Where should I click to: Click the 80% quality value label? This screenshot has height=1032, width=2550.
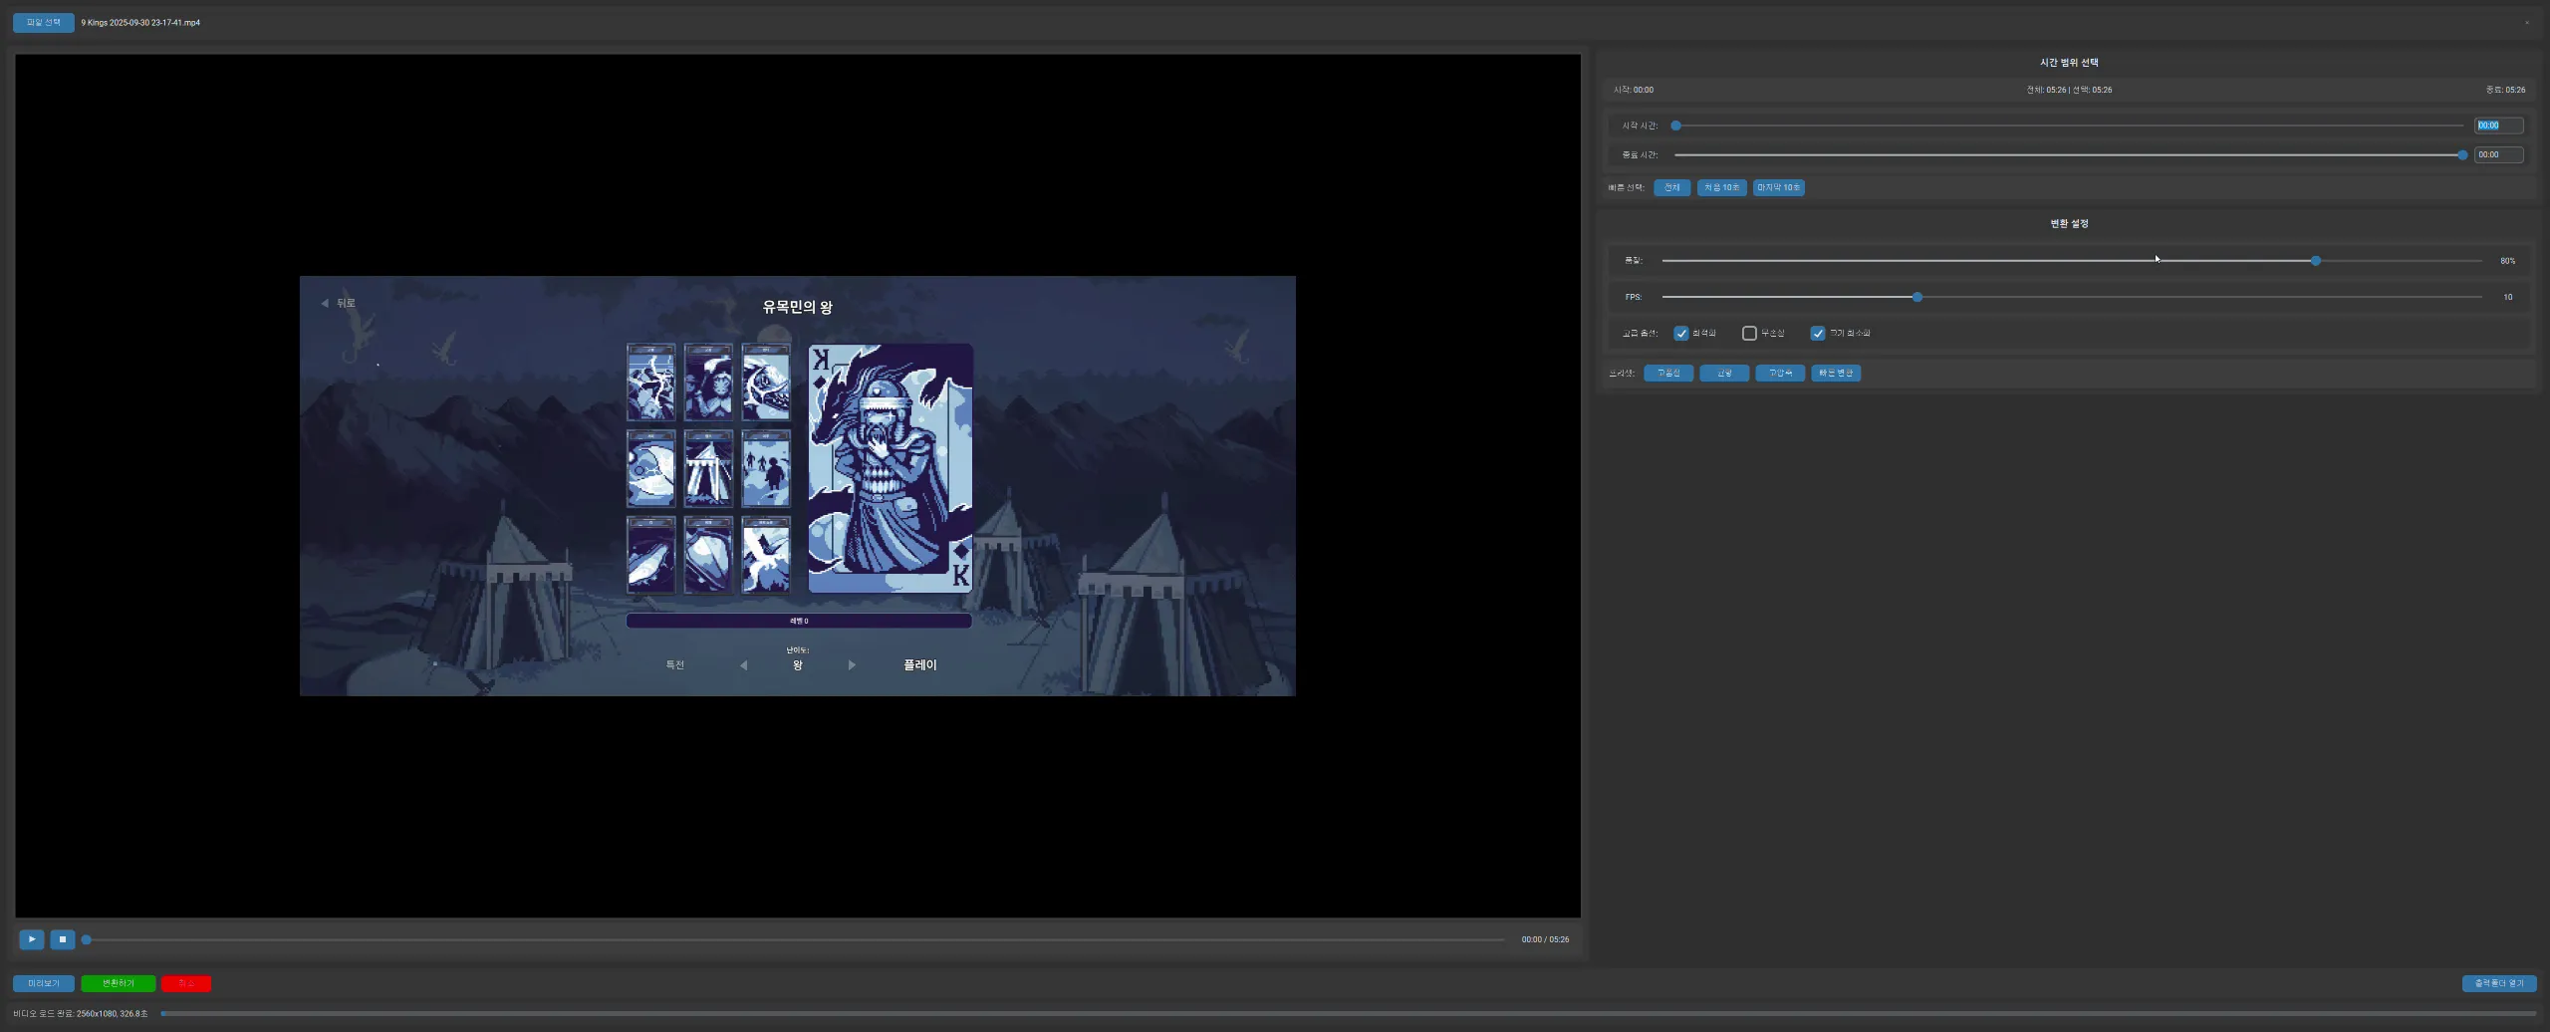pos(2507,261)
